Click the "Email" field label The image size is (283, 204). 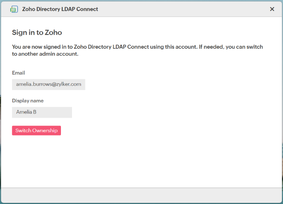(19, 73)
